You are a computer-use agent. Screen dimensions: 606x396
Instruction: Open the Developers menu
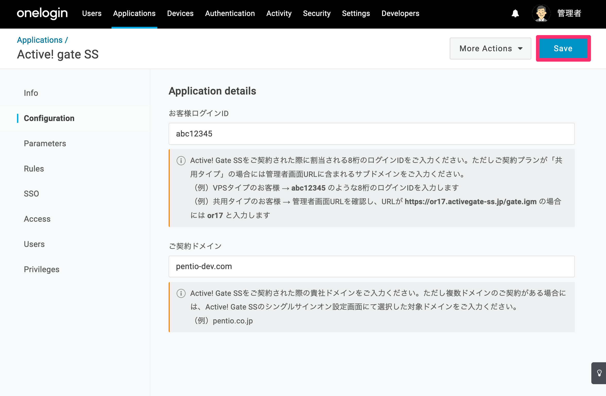point(400,13)
